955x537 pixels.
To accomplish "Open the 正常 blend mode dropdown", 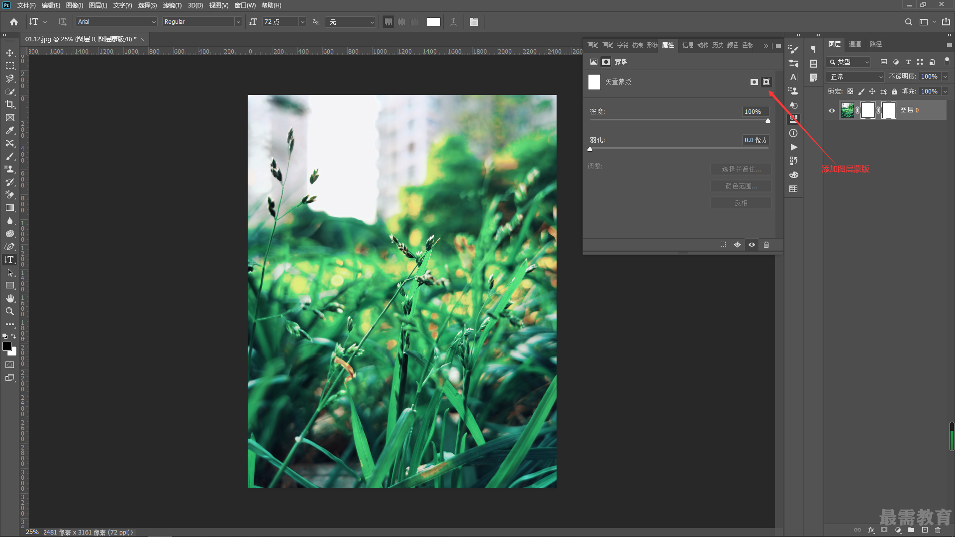I will (x=856, y=77).
